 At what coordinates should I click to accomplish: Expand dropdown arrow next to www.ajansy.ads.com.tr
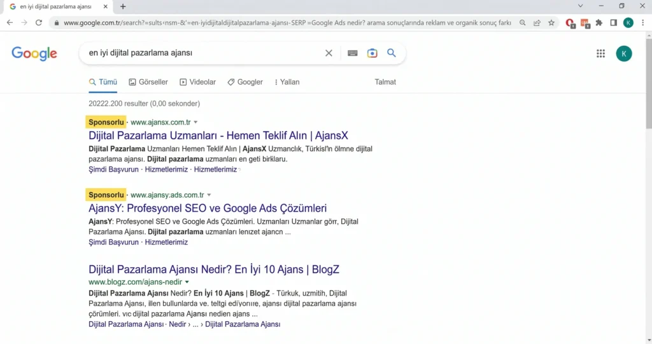tap(209, 195)
